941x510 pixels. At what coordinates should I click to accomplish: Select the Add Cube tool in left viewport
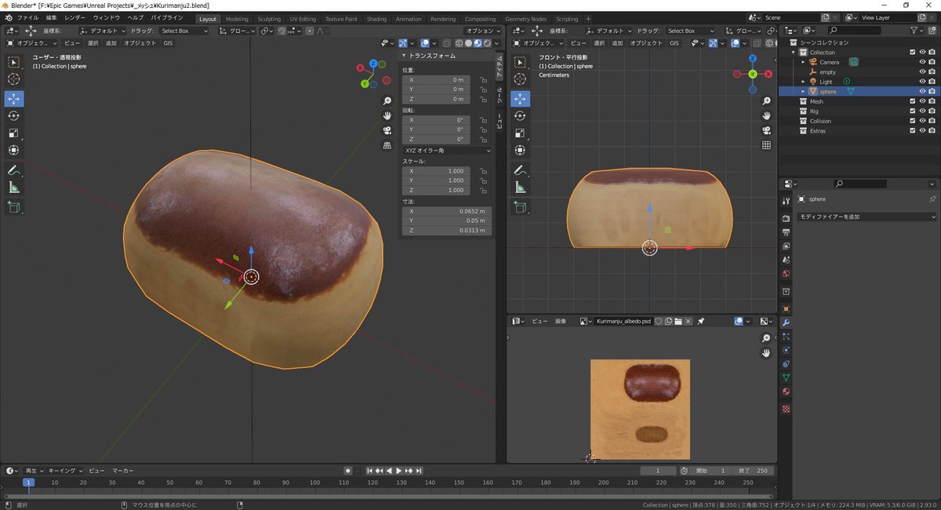pos(14,207)
